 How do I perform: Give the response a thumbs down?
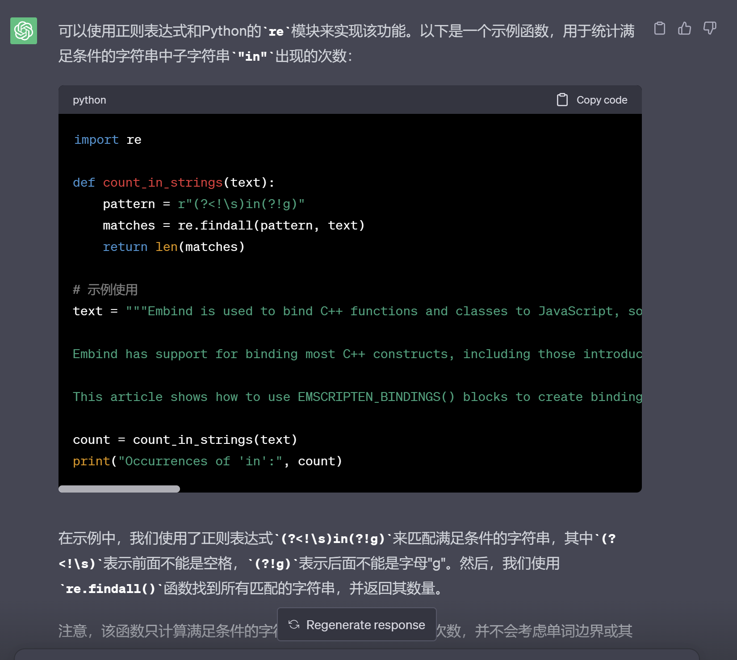[710, 29]
